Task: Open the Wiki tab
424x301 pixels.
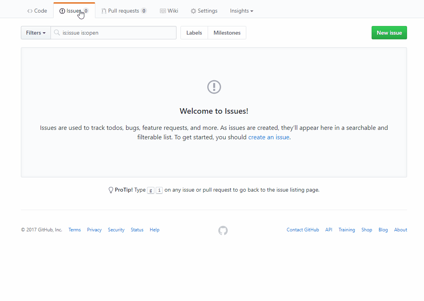Action: click(x=169, y=11)
